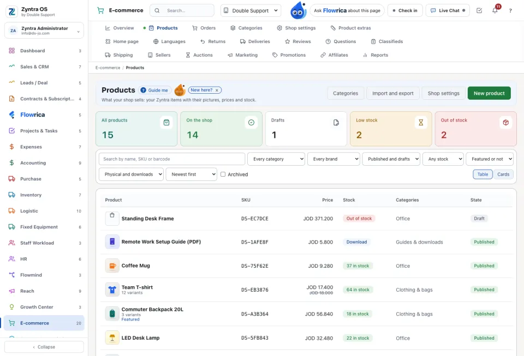Open the Orders tab
This screenshot has width=524, height=356.
tap(204, 28)
